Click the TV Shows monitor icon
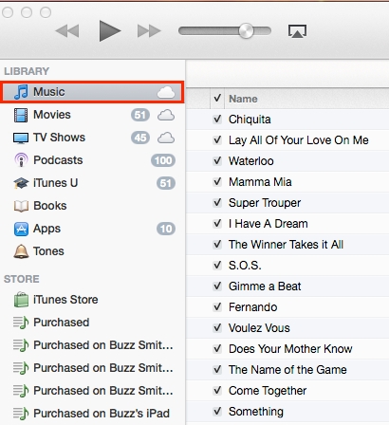This screenshot has height=425, width=389. 21,139
